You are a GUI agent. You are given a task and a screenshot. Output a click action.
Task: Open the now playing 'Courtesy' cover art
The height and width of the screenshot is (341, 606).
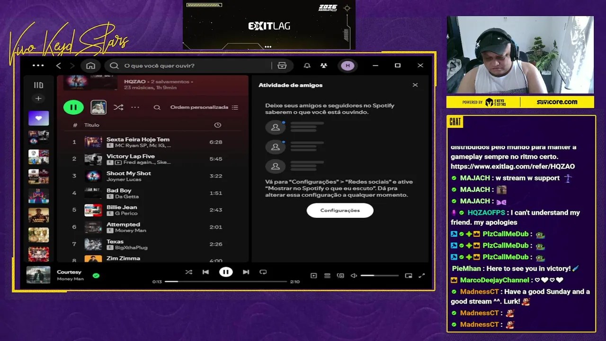point(38,275)
